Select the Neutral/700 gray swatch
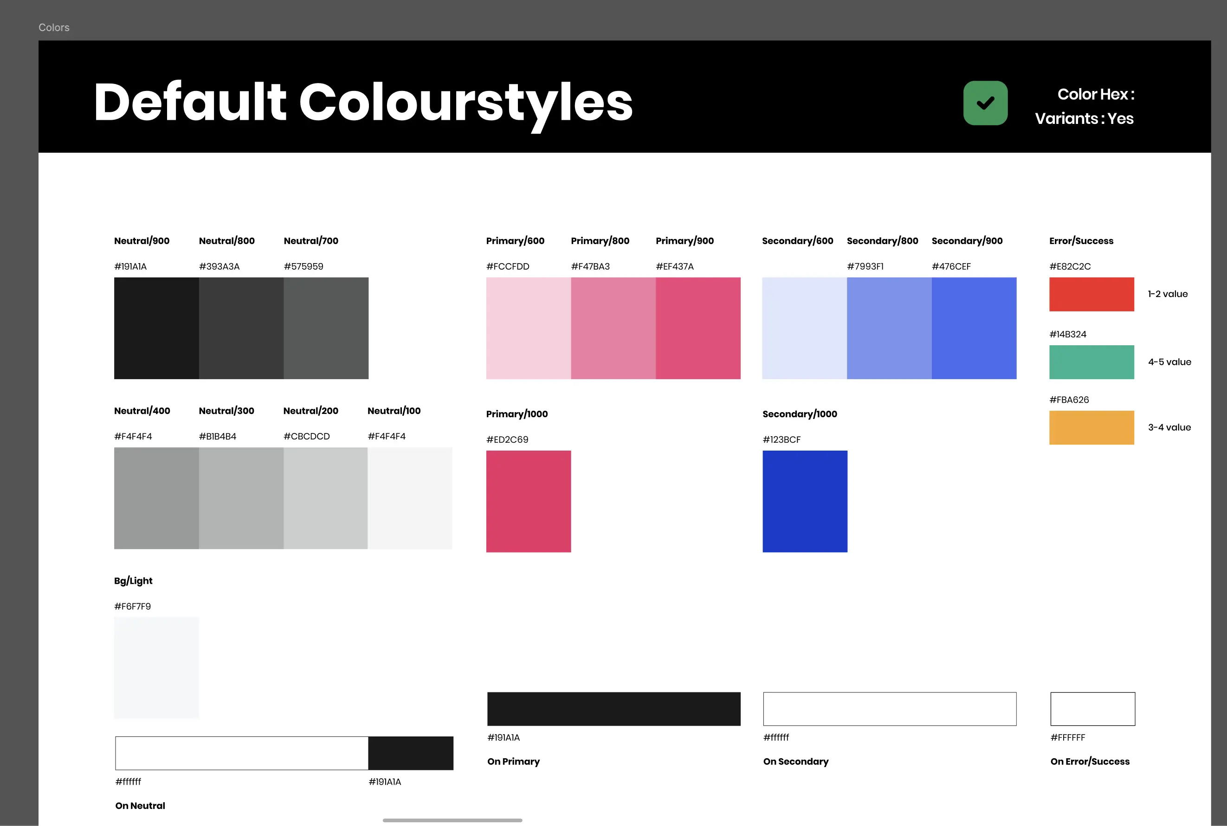This screenshot has width=1227, height=826. point(326,328)
